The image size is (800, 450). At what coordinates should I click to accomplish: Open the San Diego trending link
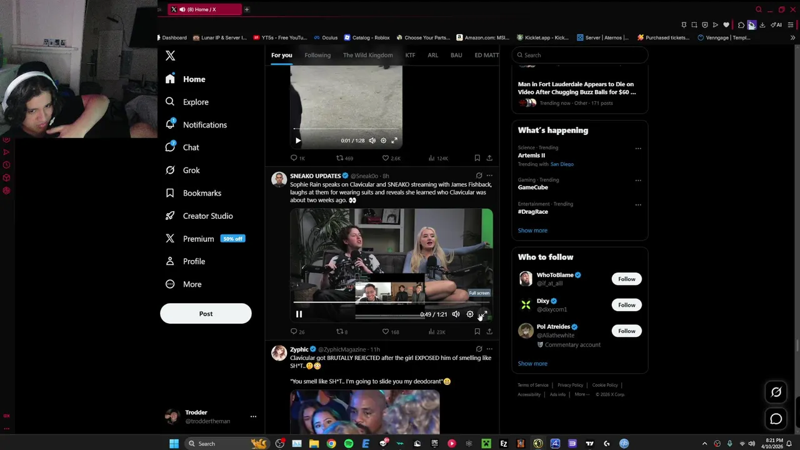tap(562, 164)
